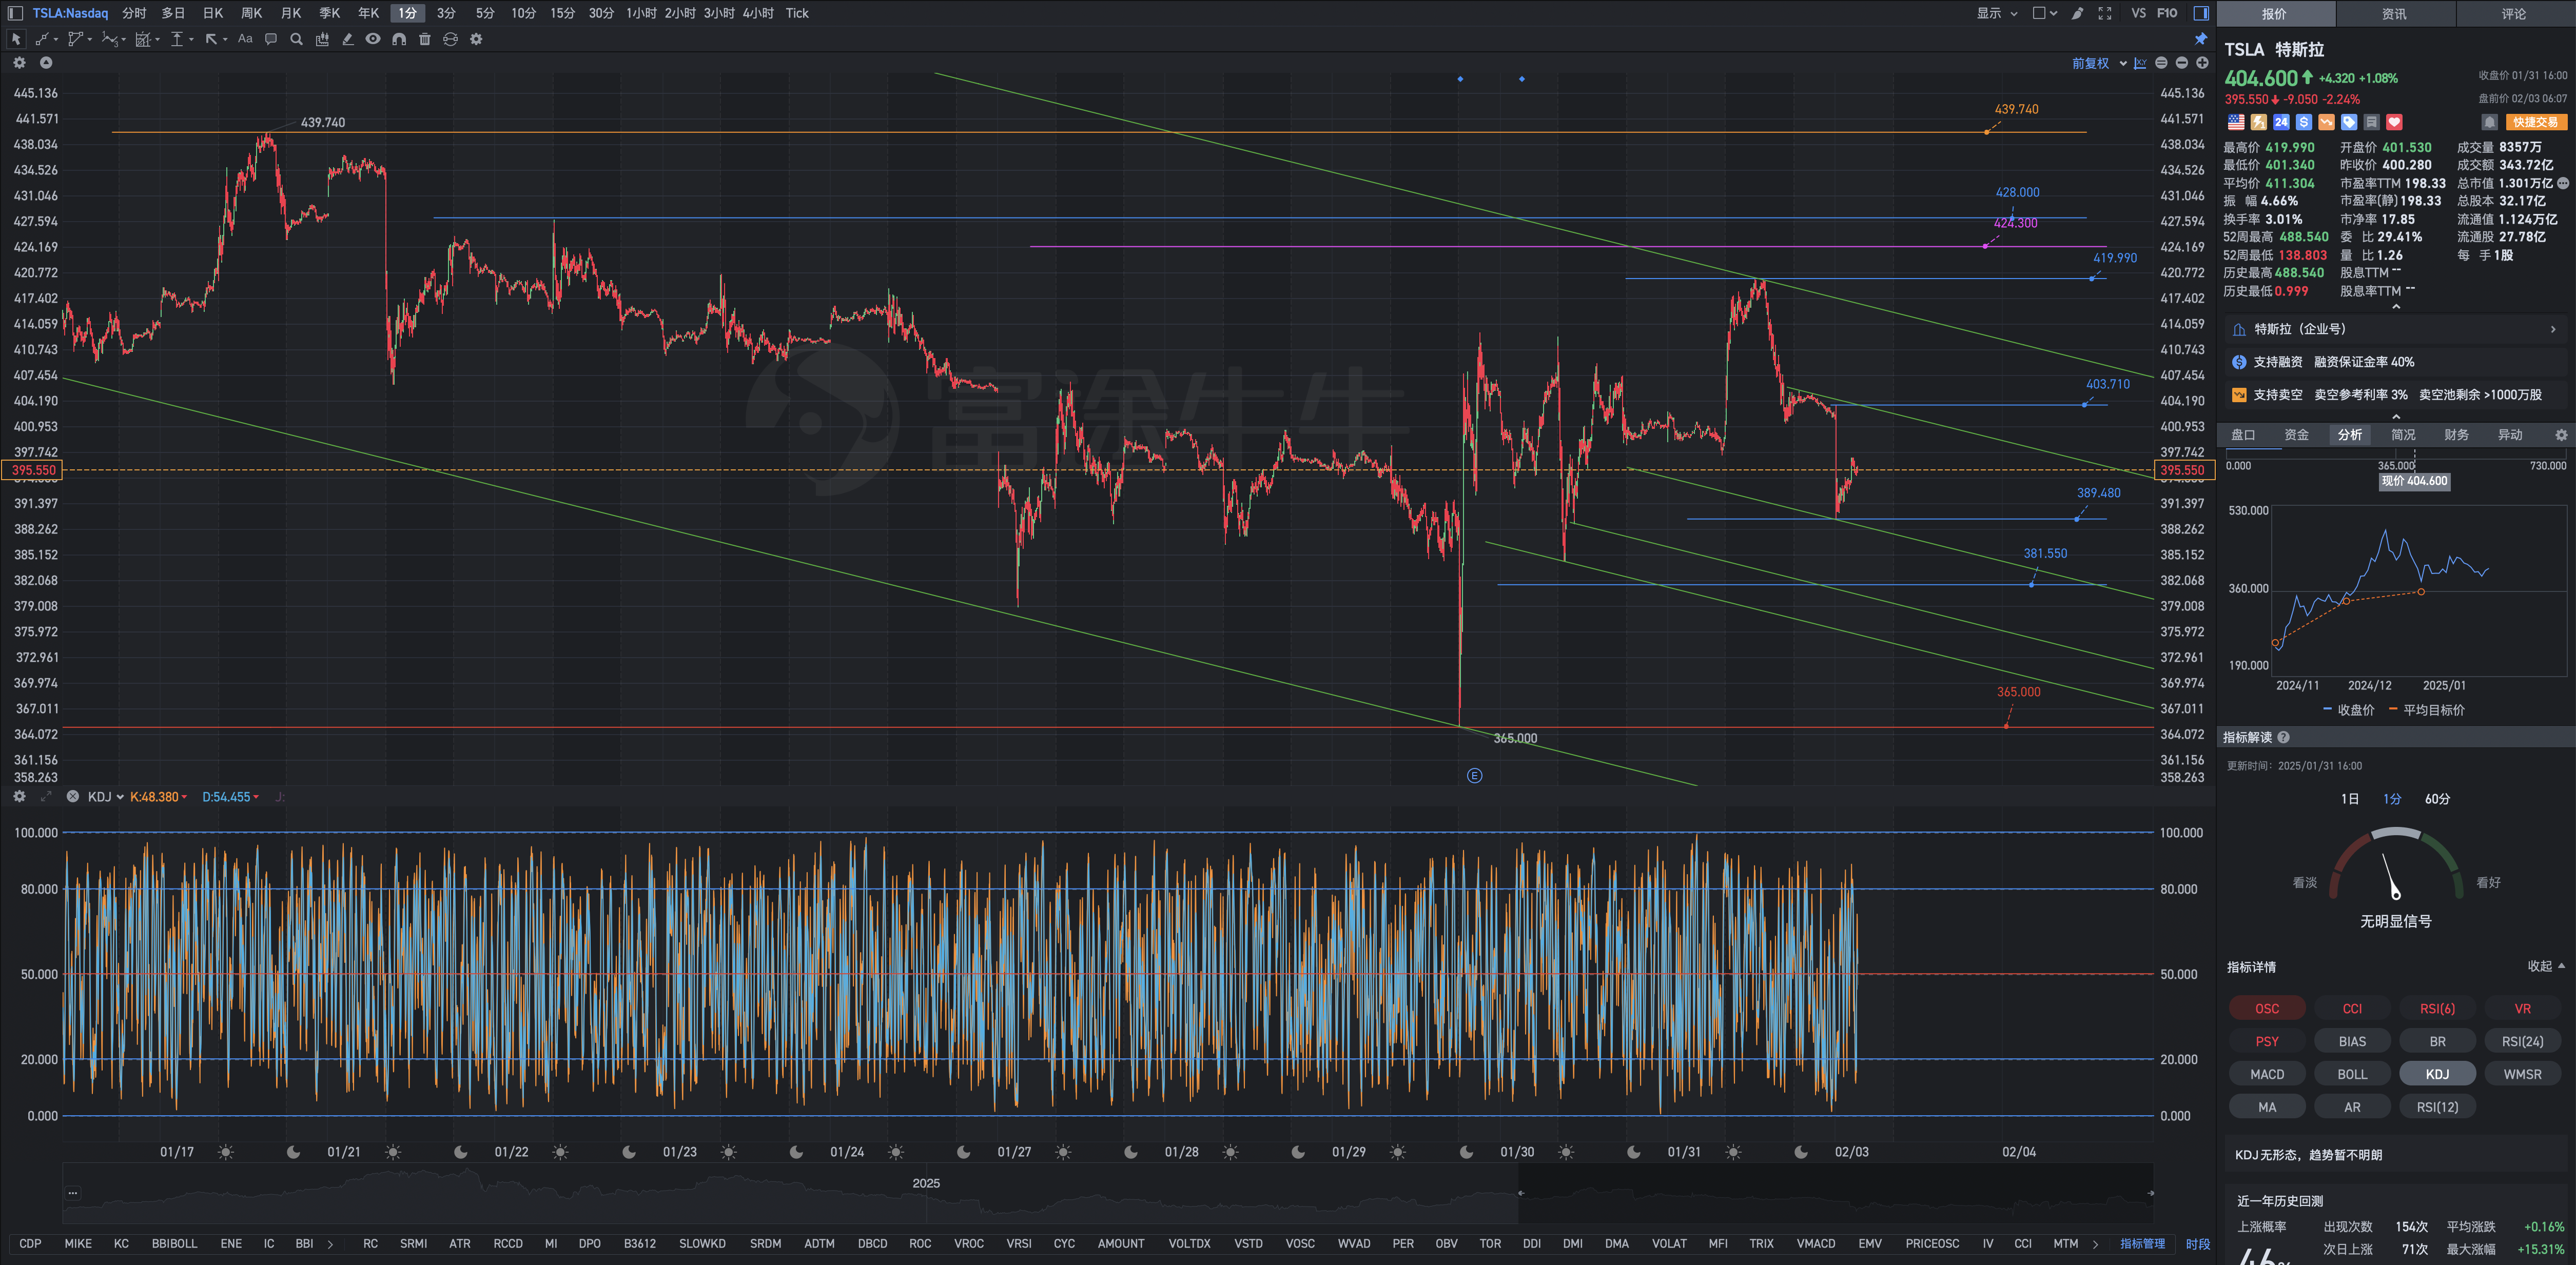Open the 前复权 adjustment dropdown

2099,63
